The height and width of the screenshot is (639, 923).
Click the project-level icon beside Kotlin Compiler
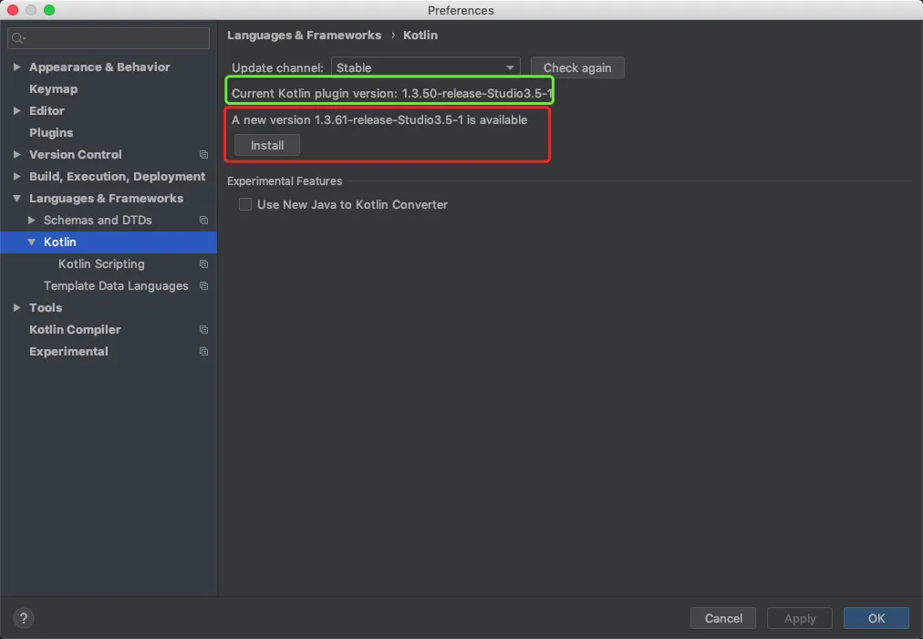203,329
